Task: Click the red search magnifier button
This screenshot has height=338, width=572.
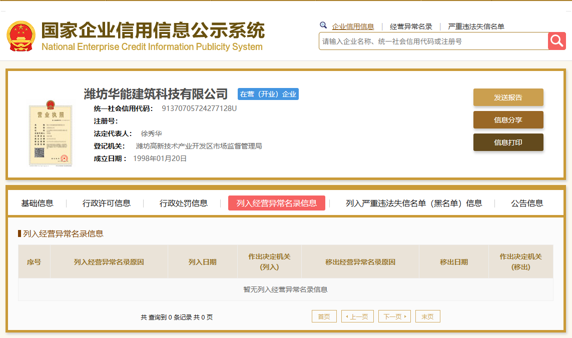Action: tap(556, 41)
